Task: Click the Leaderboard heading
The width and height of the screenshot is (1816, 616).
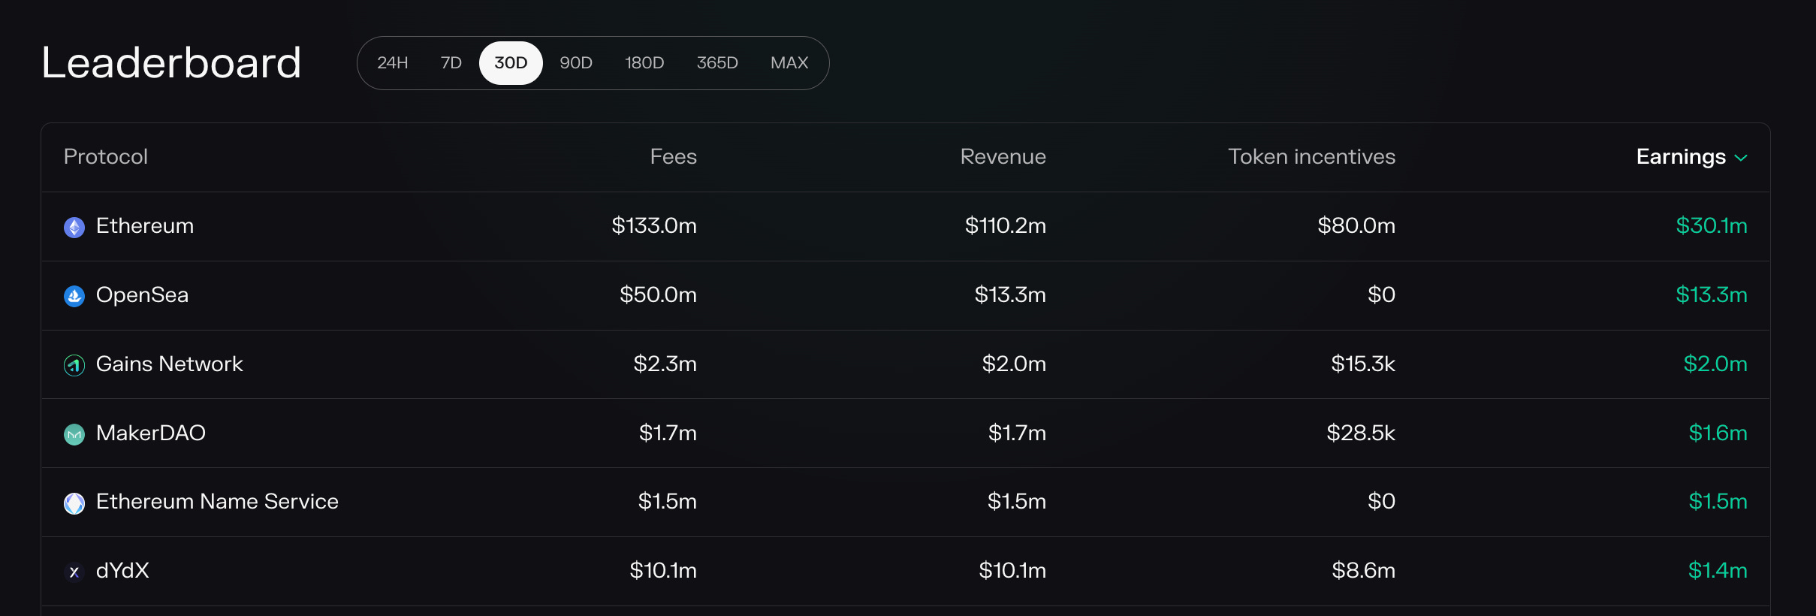Action: pos(171,62)
